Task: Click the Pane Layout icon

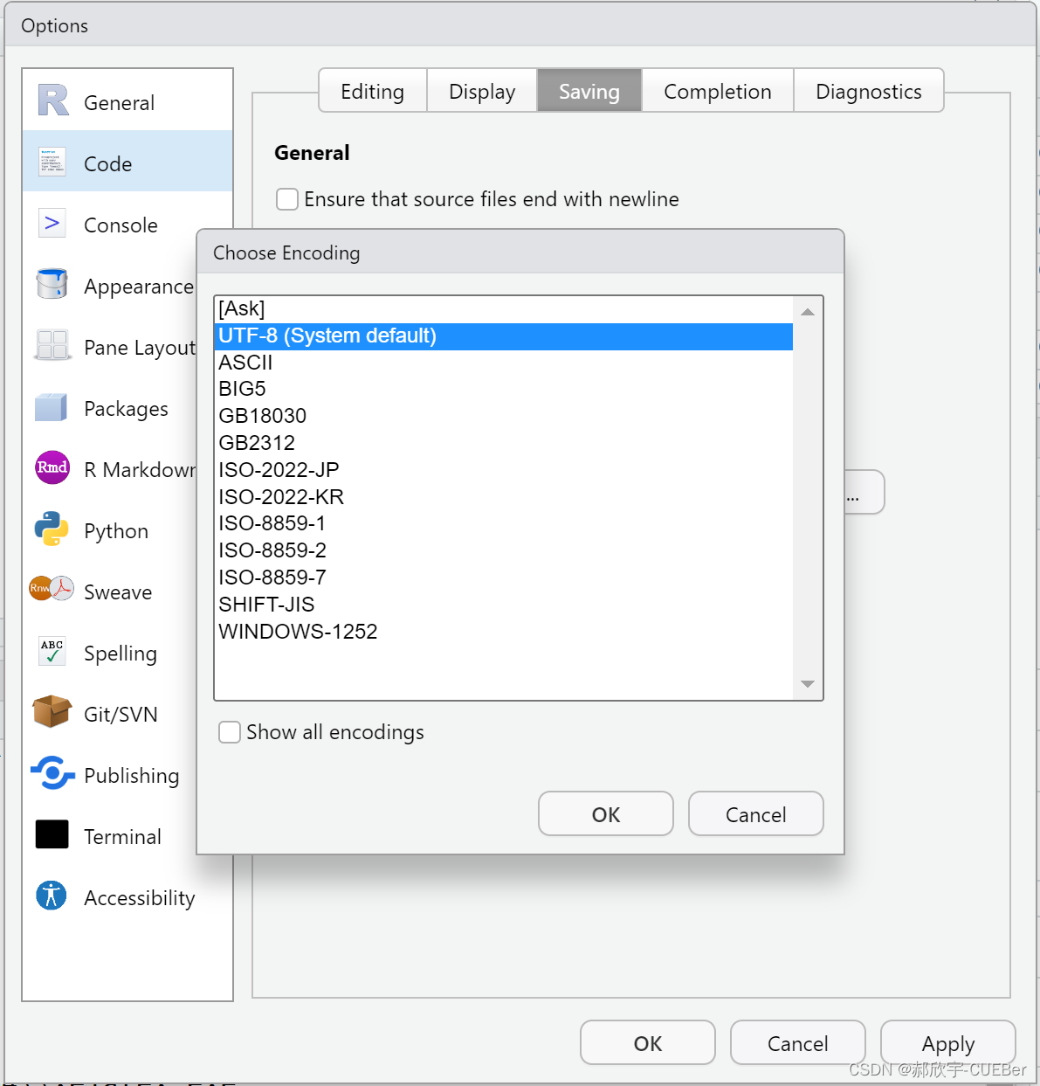Action: pos(52,346)
